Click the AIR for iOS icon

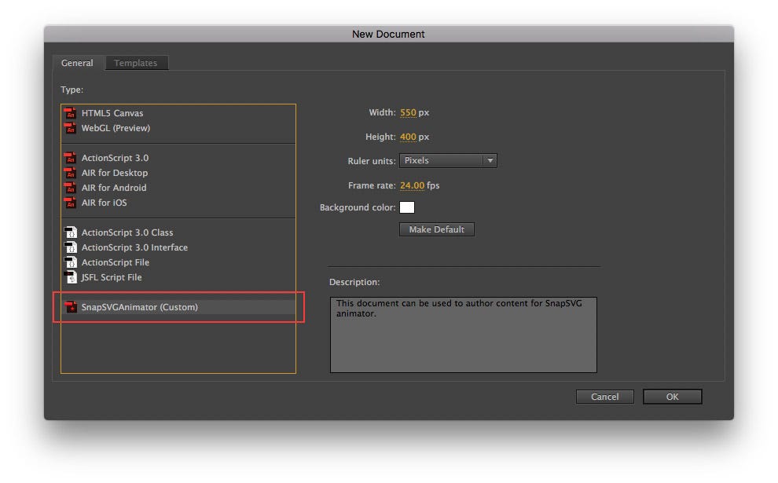pos(71,203)
